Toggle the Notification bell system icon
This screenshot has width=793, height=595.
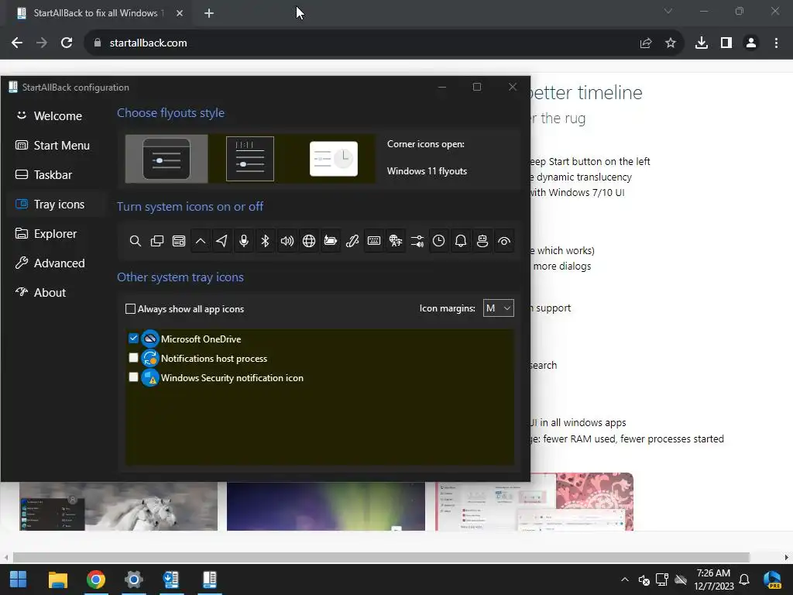click(x=461, y=242)
